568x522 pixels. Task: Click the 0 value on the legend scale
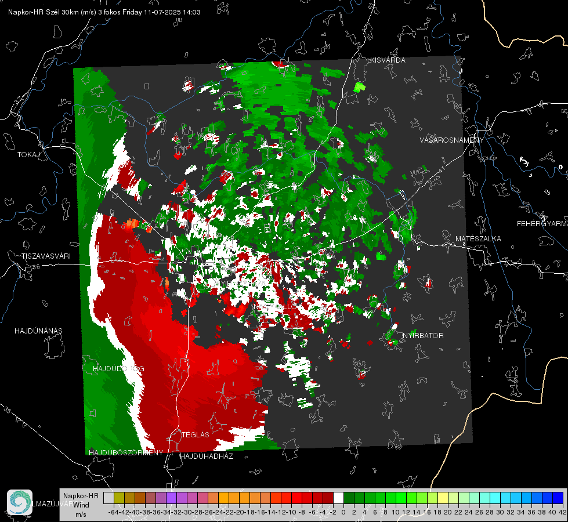coord(343,513)
